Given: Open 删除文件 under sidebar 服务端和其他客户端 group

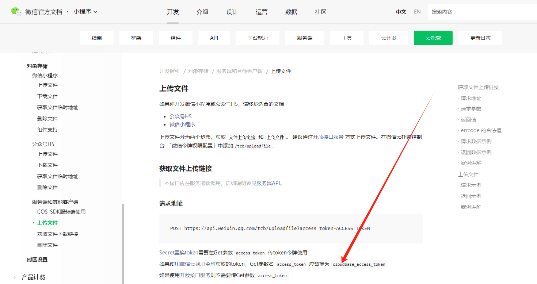Looking at the screenshot, I should (47, 245).
